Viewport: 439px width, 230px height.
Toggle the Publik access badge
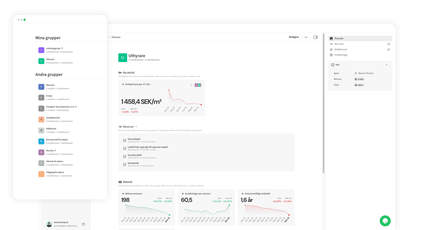[359, 79]
